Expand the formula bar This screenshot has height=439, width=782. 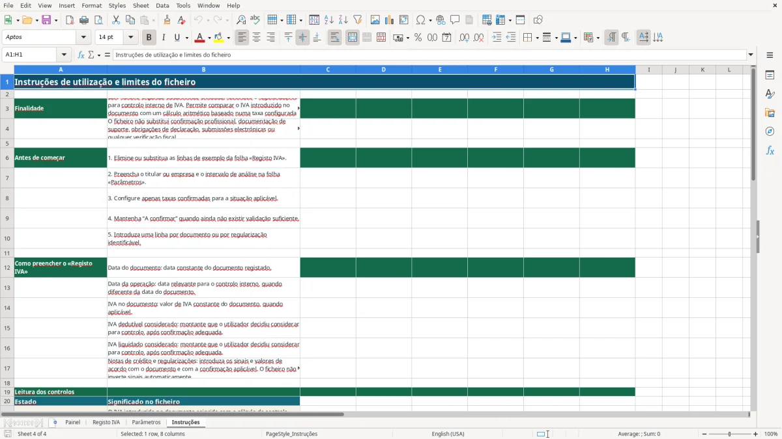click(x=751, y=55)
